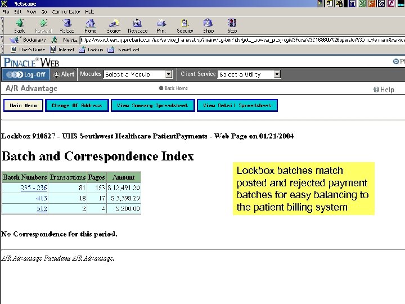Click View Detail Spreadsheet button

[x=237, y=105]
